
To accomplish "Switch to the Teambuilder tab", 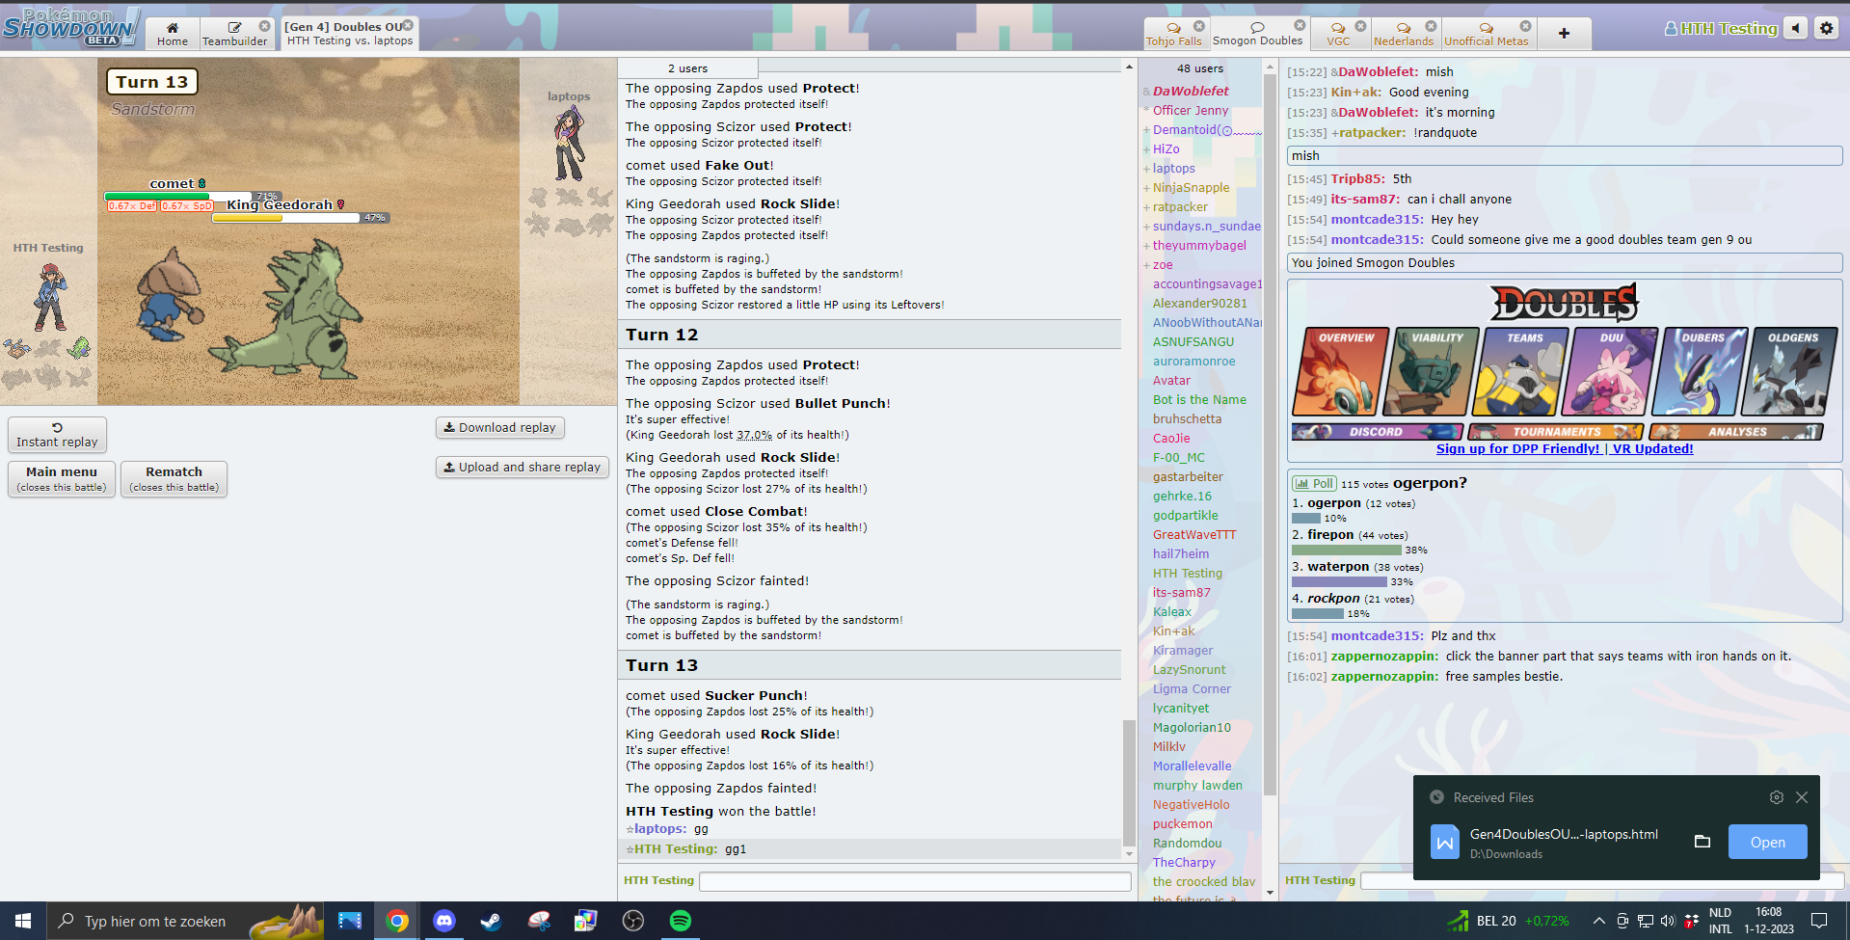I will click(234, 34).
